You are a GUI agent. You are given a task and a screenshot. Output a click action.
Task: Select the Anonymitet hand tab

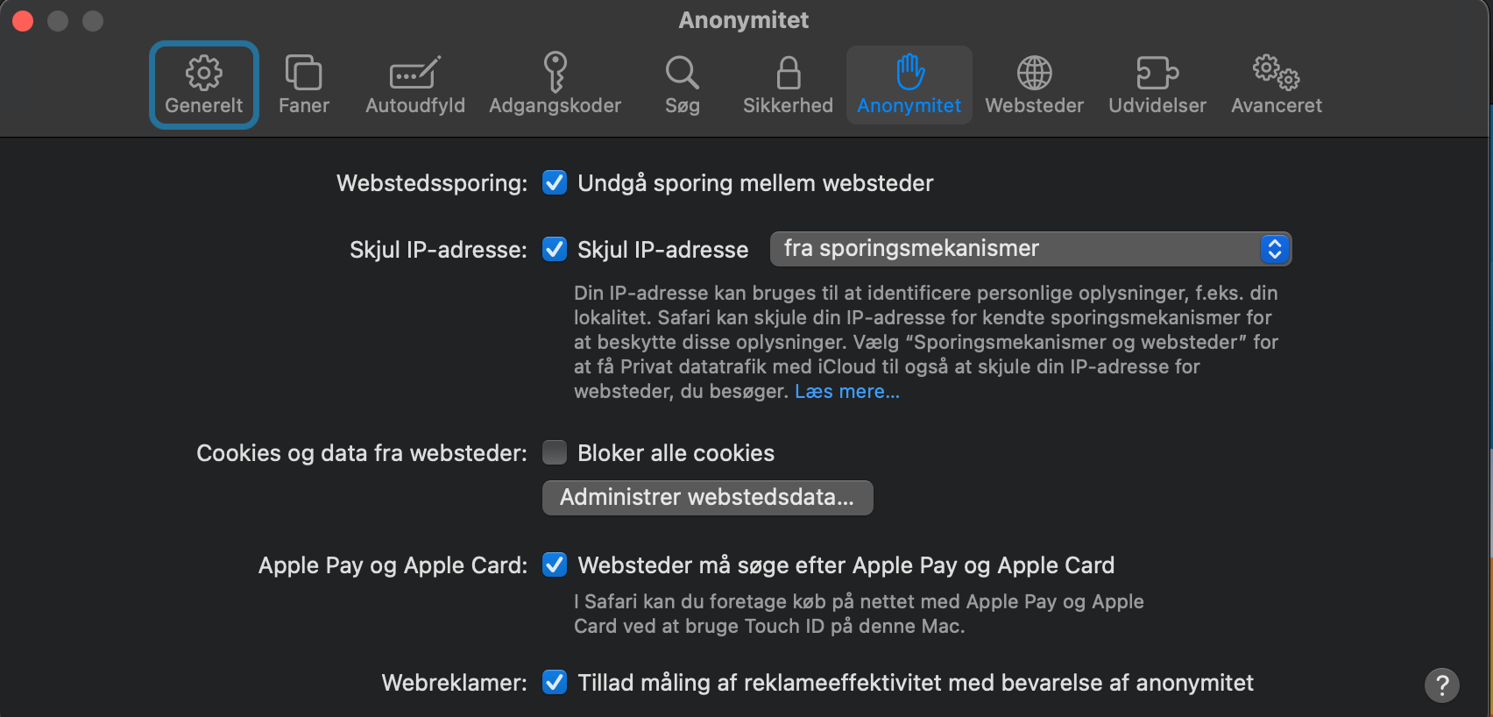(x=909, y=85)
